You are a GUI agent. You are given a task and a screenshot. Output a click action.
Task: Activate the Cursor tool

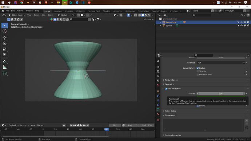pyautogui.click(x=4, y=31)
